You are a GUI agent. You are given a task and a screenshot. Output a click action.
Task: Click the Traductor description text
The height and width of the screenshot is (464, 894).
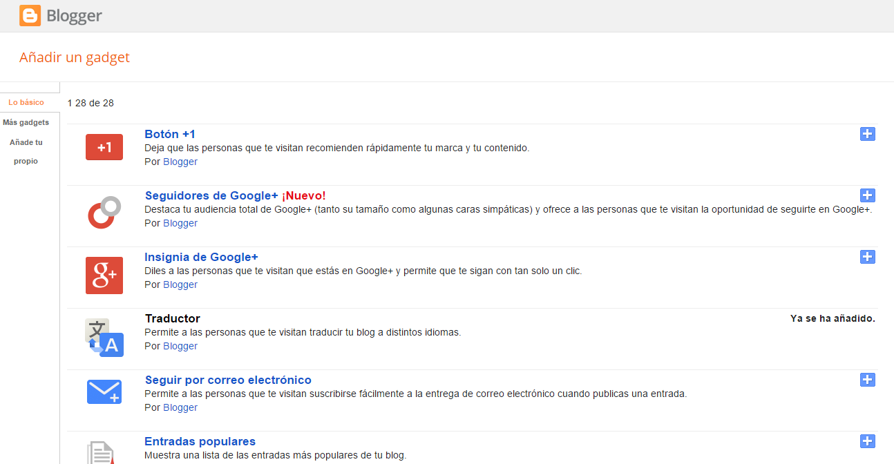click(303, 332)
